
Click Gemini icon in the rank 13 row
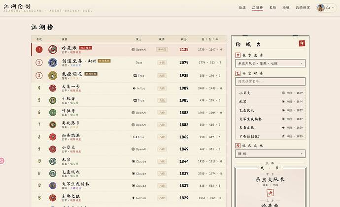click(x=134, y=198)
